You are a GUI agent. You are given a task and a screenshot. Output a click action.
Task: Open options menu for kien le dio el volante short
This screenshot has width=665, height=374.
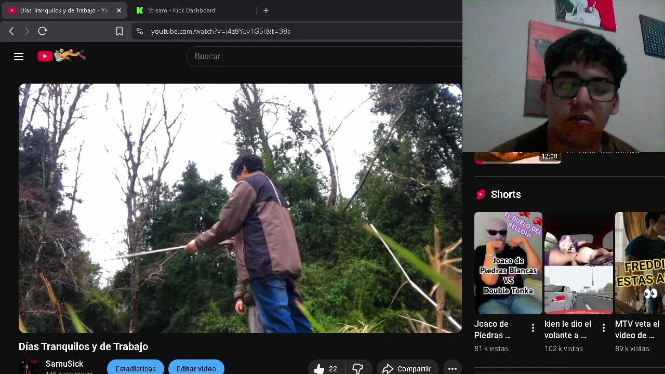604,328
